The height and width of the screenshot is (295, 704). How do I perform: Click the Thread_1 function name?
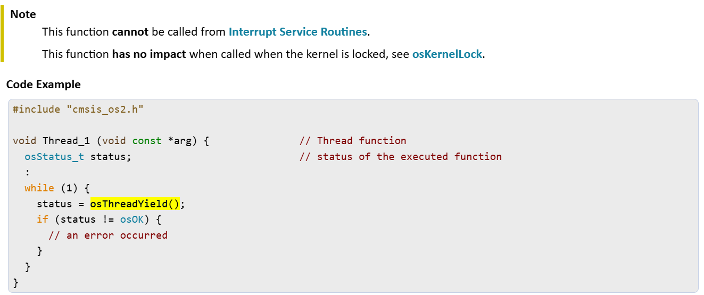(x=67, y=141)
